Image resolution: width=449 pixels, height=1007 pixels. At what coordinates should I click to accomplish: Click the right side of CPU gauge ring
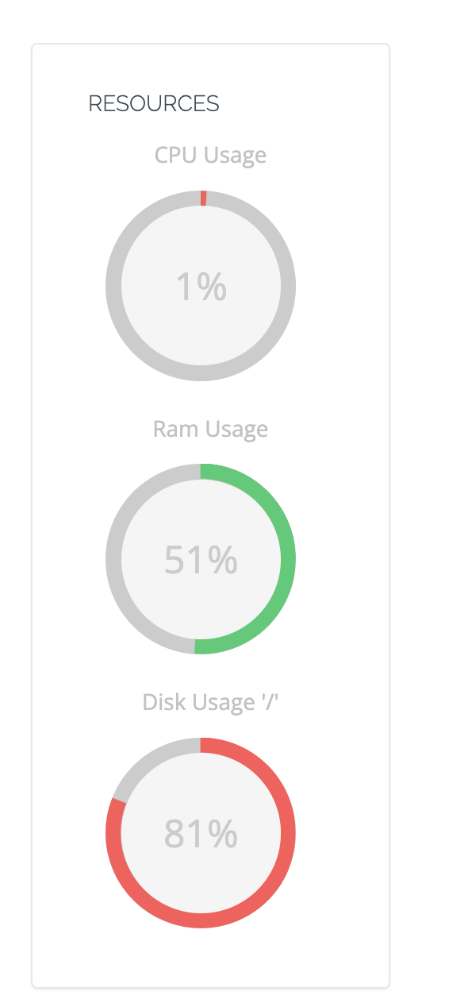click(287, 286)
